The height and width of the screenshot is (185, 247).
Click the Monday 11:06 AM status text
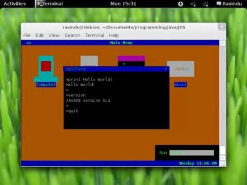[198, 163]
